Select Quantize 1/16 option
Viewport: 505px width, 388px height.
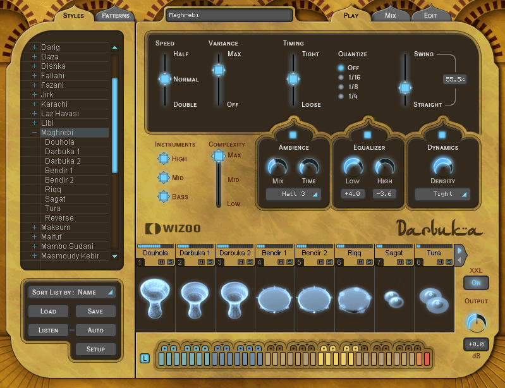pyautogui.click(x=341, y=77)
